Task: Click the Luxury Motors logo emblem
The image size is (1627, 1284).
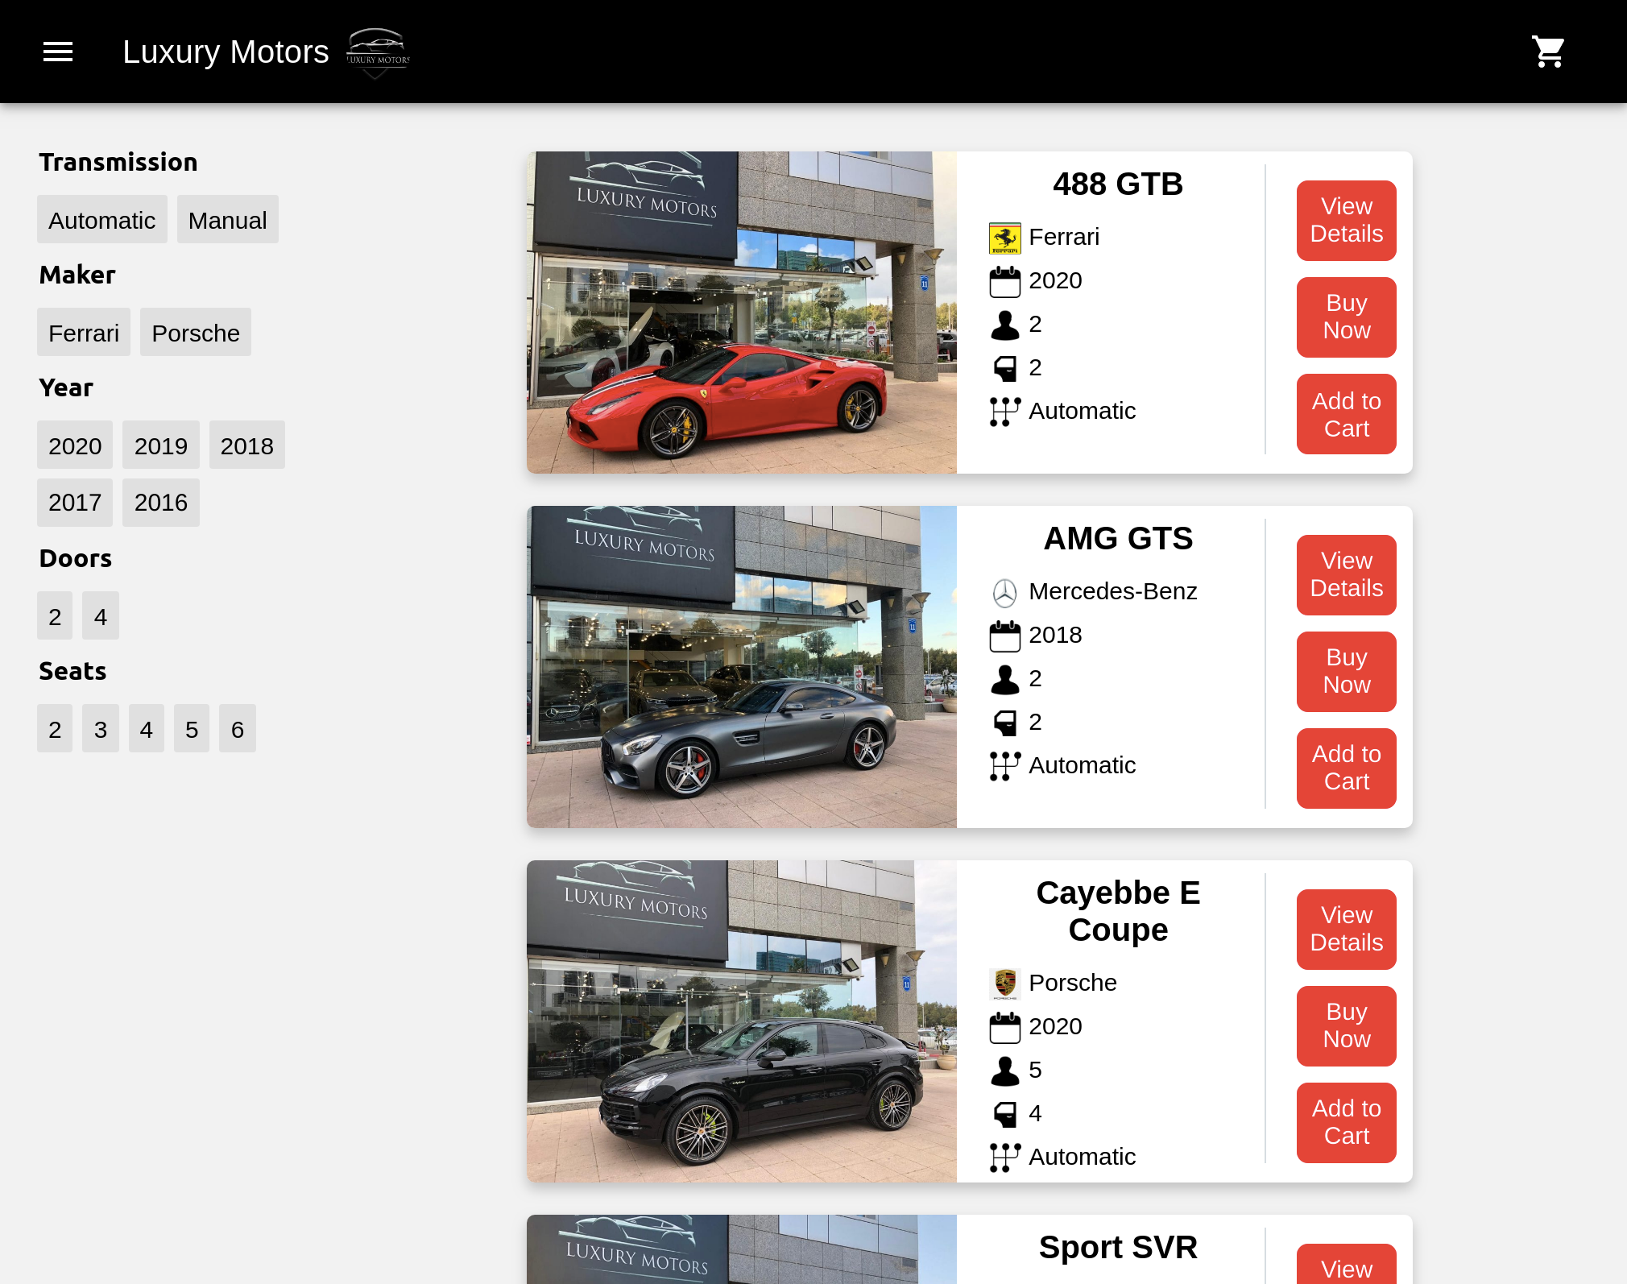Action: pos(378,53)
